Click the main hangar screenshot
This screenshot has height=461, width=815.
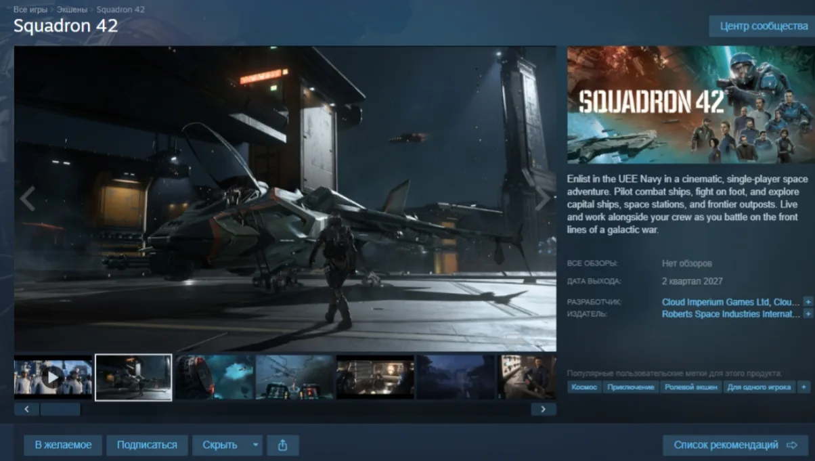pos(285,199)
